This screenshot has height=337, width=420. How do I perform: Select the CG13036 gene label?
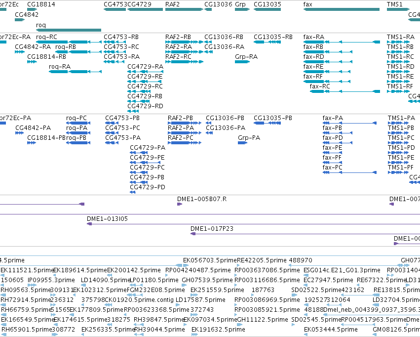point(218,4)
